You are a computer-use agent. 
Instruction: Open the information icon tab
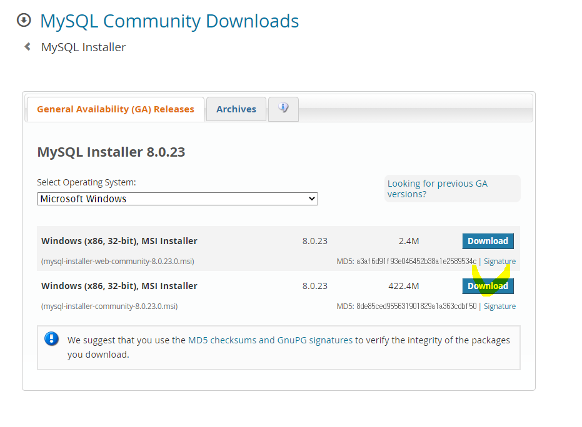coord(283,109)
